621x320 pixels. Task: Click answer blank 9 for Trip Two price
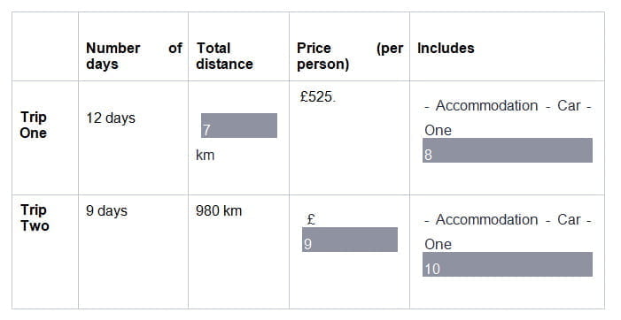pyautogui.click(x=350, y=240)
